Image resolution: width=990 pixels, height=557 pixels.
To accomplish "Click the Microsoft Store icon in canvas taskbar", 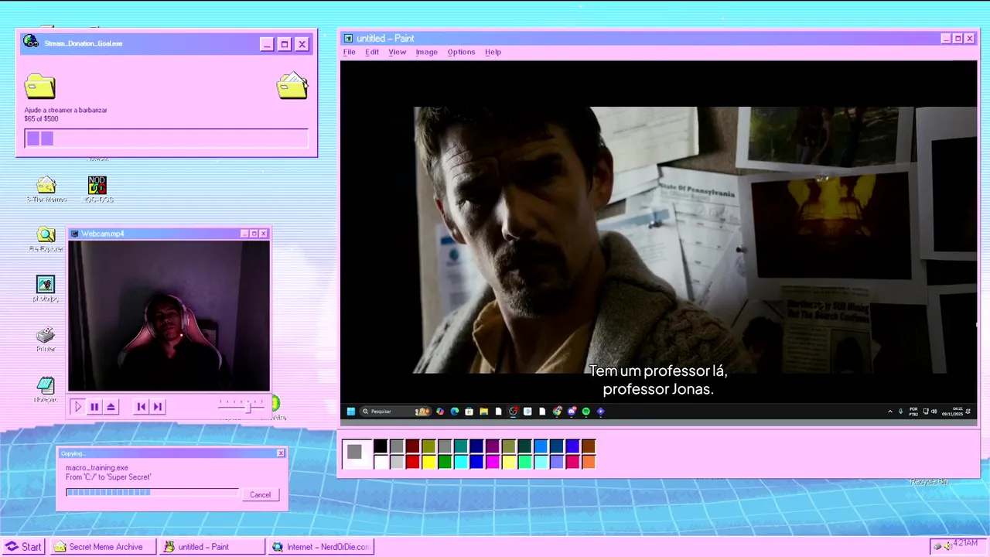I will pyautogui.click(x=469, y=412).
